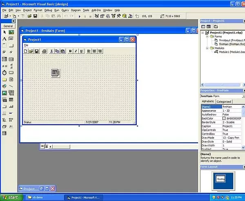Choose the Line control in the toolbox
Image resolution: width=245 pixels, height=201 pixels.
(11, 86)
